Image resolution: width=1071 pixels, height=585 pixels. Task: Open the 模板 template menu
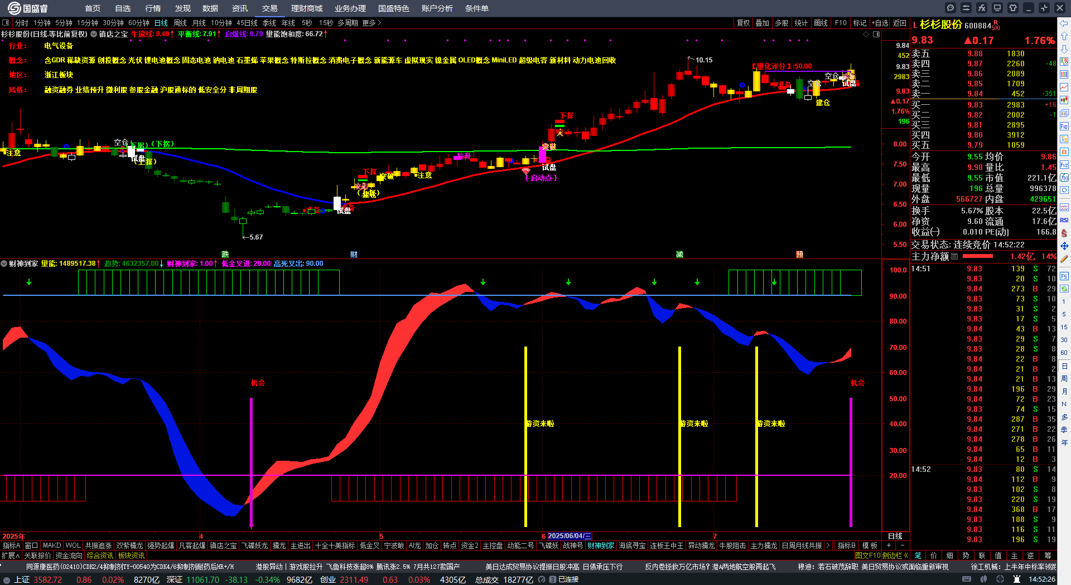pos(870,545)
